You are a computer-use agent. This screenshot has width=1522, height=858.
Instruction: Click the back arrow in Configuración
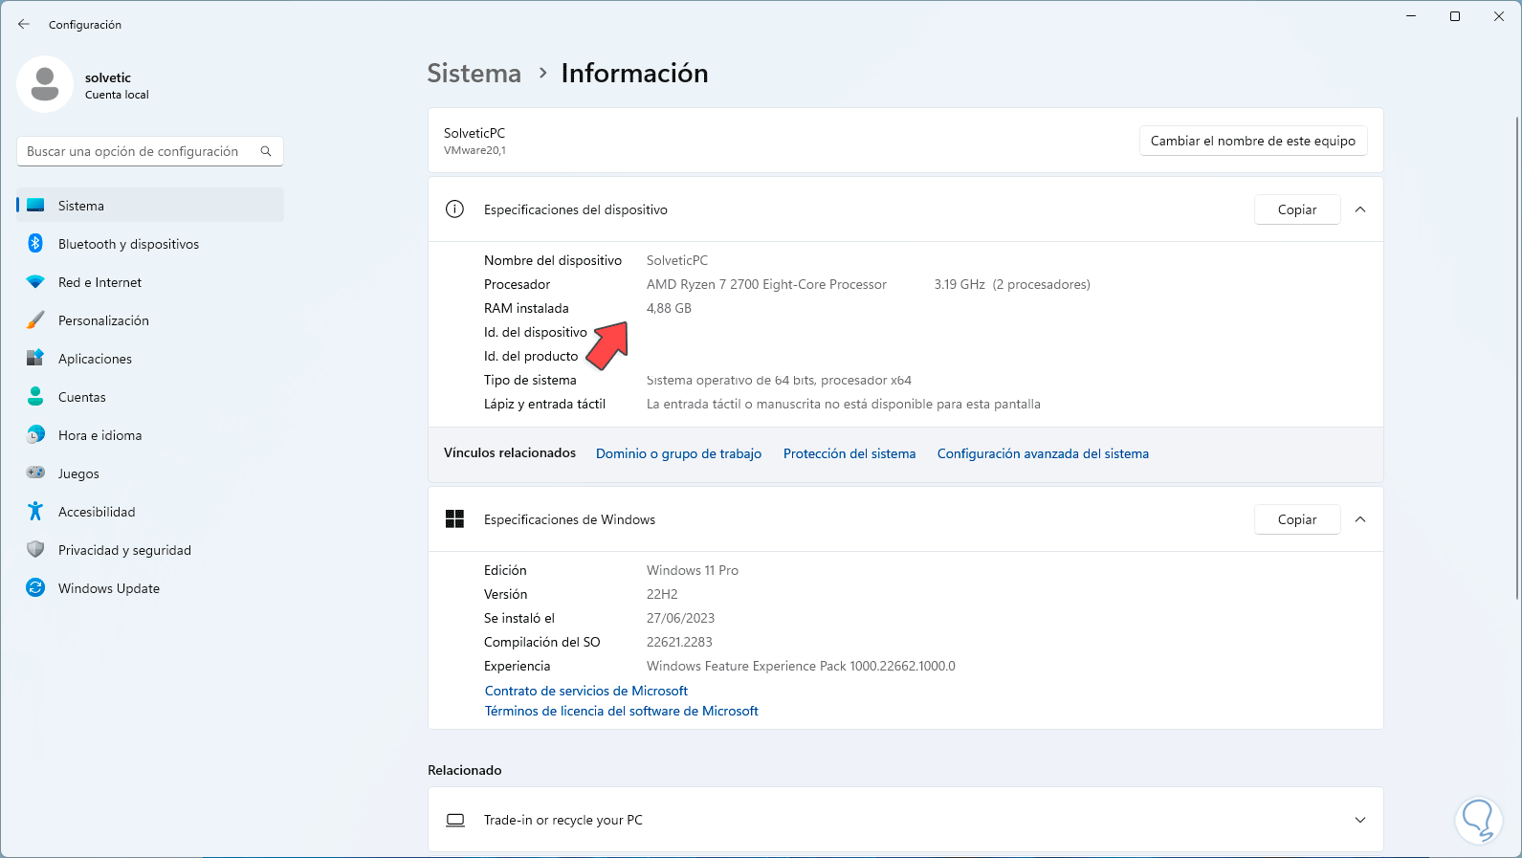24,24
